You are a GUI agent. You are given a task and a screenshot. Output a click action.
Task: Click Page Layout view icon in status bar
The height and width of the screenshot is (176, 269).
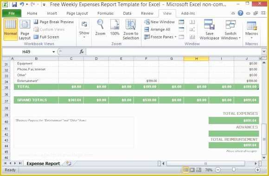[192, 170]
